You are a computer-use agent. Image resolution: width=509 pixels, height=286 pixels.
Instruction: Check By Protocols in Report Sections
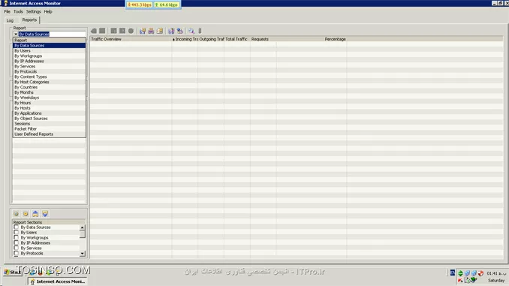click(x=16, y=253)
